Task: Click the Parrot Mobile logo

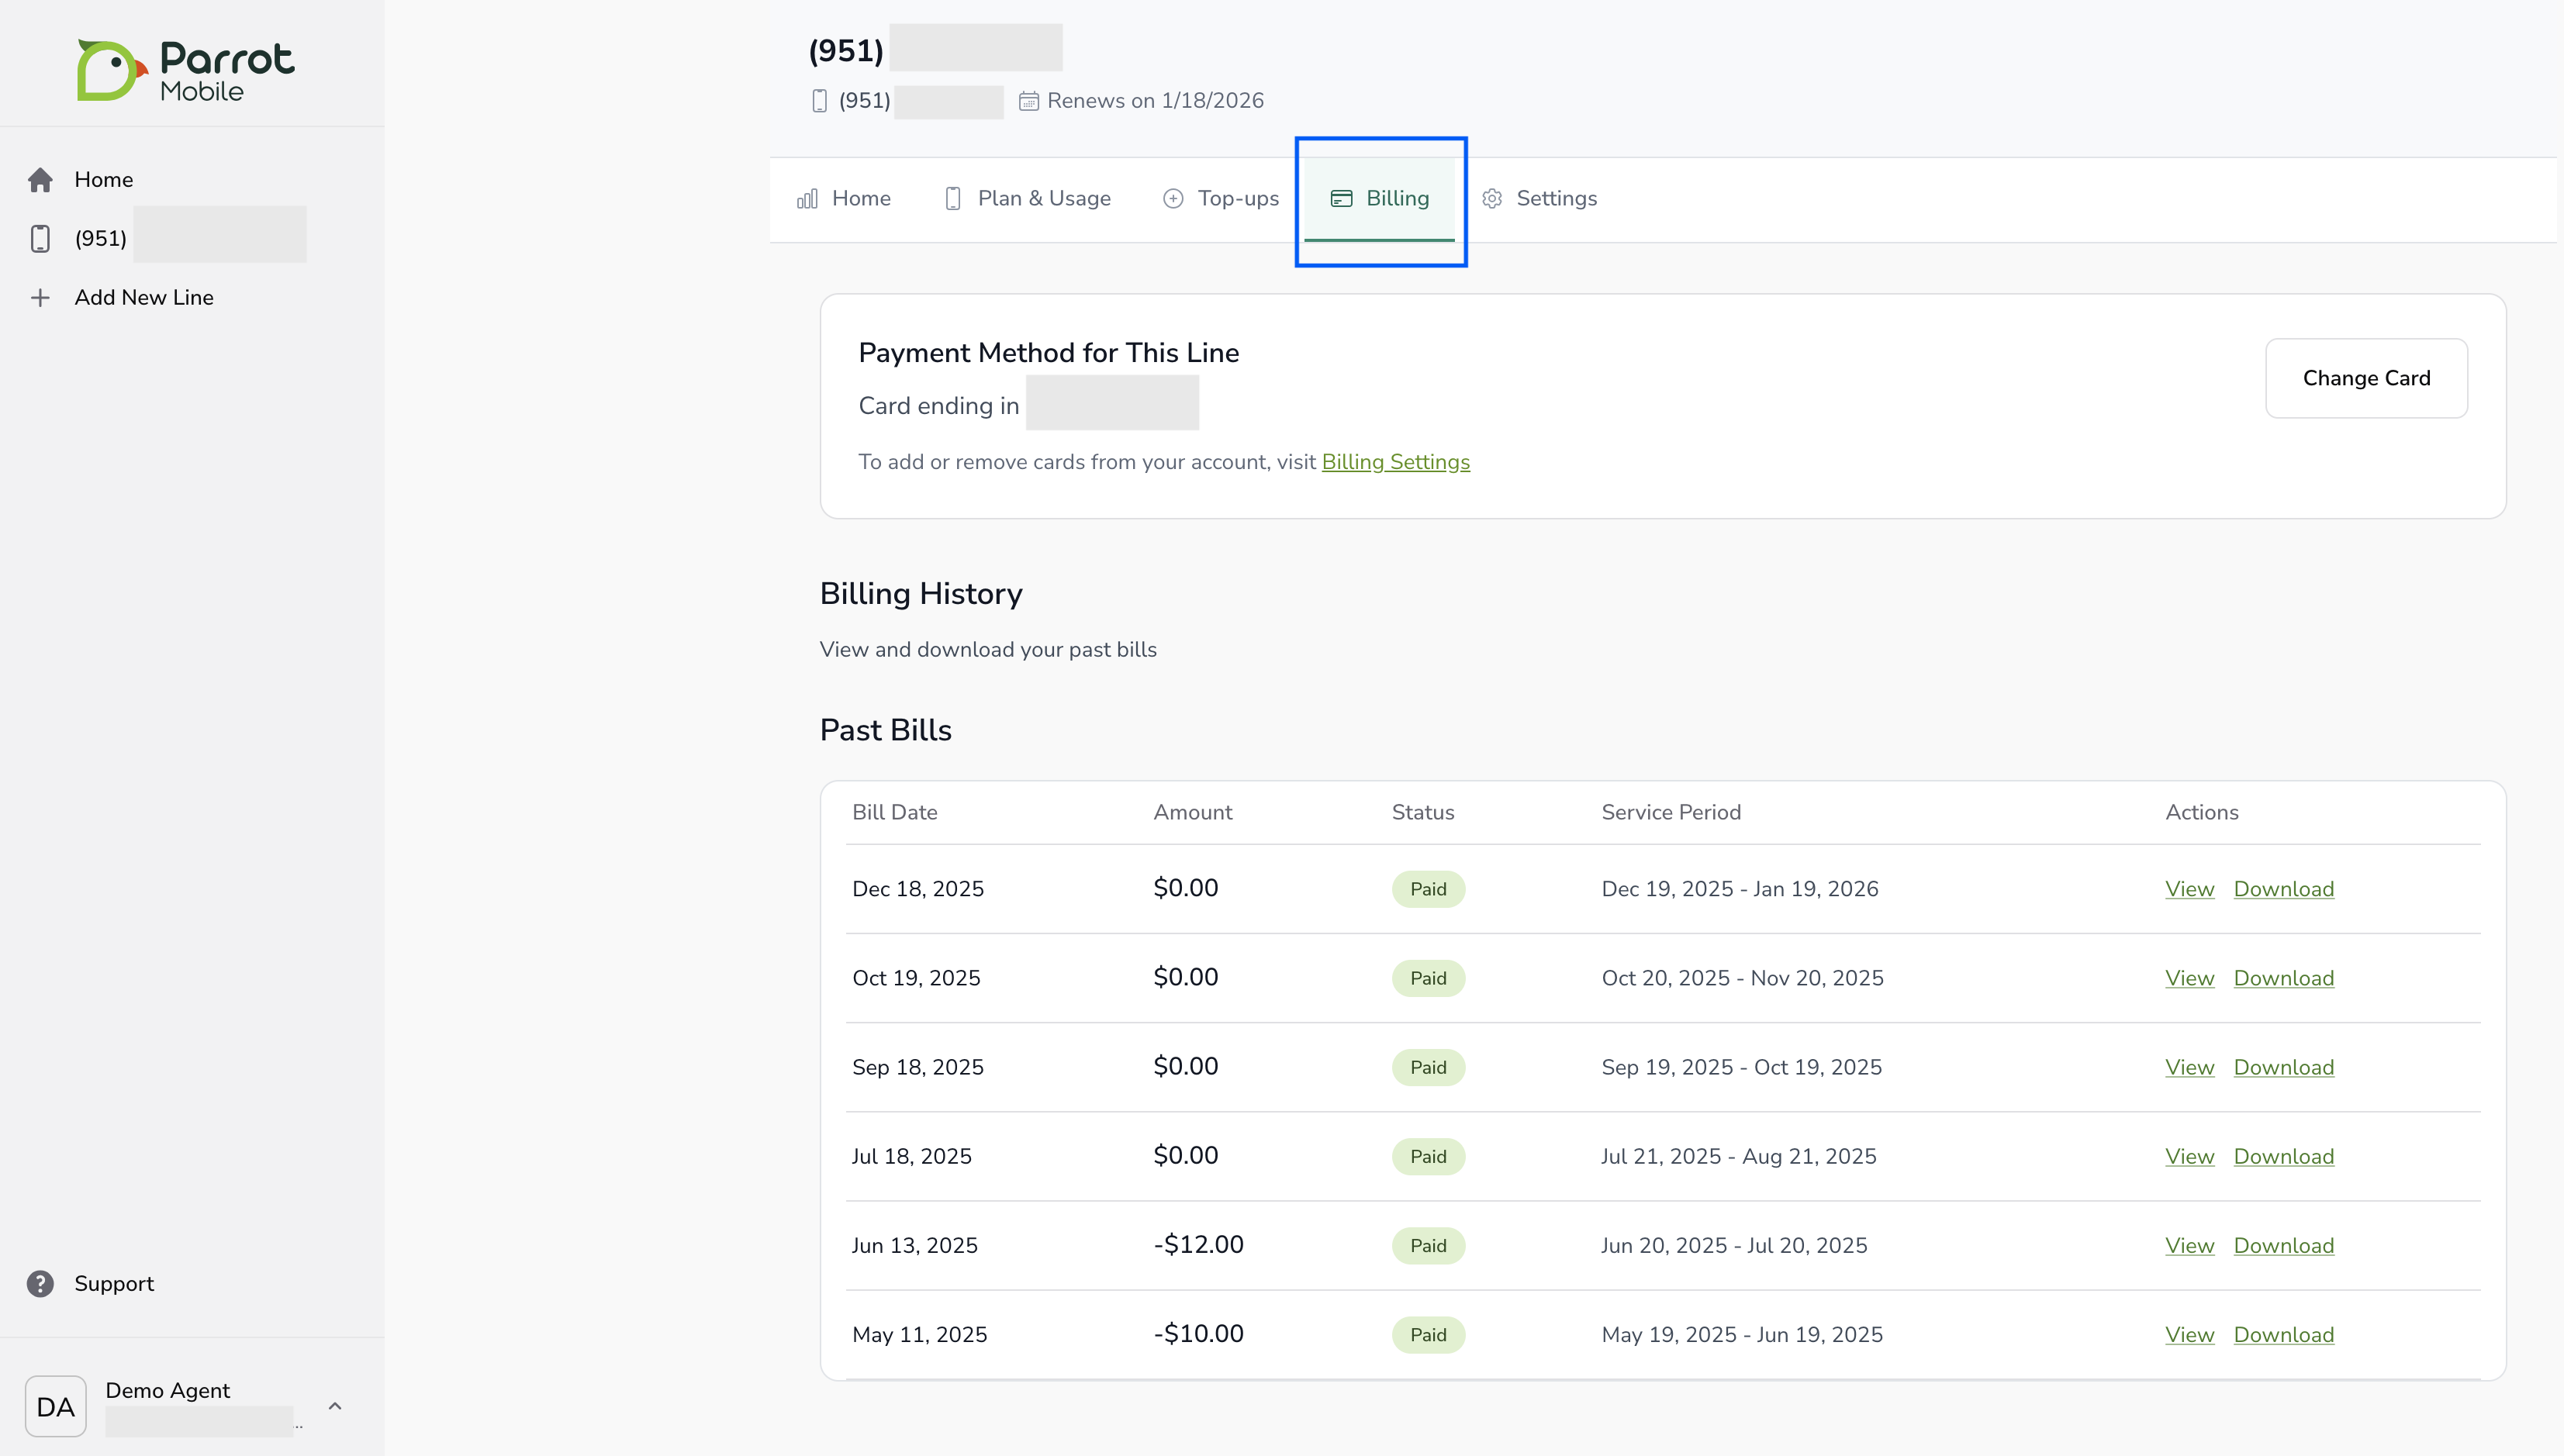Action: [186, 71]
